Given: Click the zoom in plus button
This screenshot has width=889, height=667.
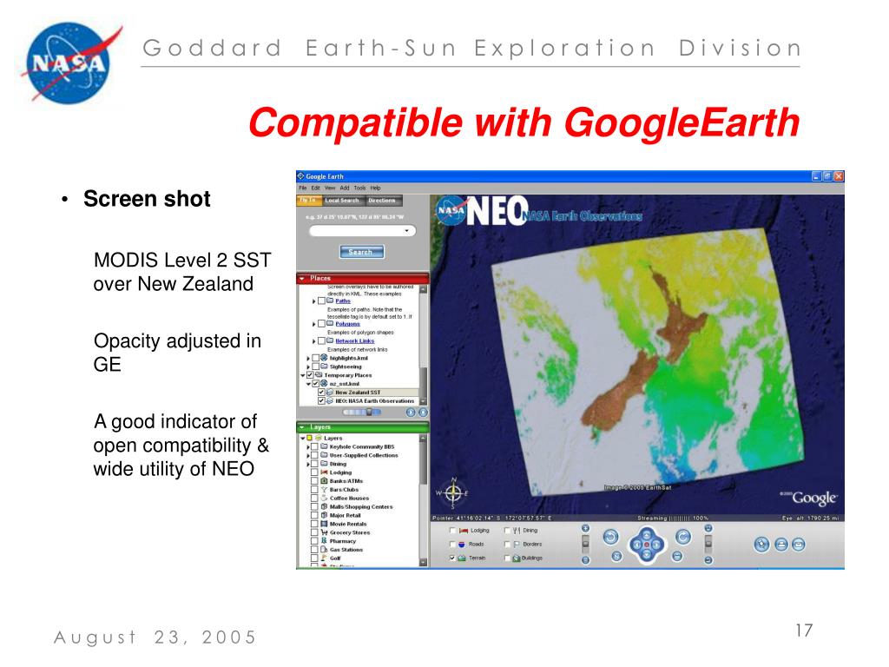Looking at the screenshot, I should [586, 529].
